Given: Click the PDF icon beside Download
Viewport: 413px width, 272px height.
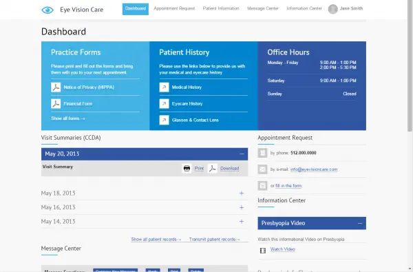Looking at the screenshot, I should point(212,169).
